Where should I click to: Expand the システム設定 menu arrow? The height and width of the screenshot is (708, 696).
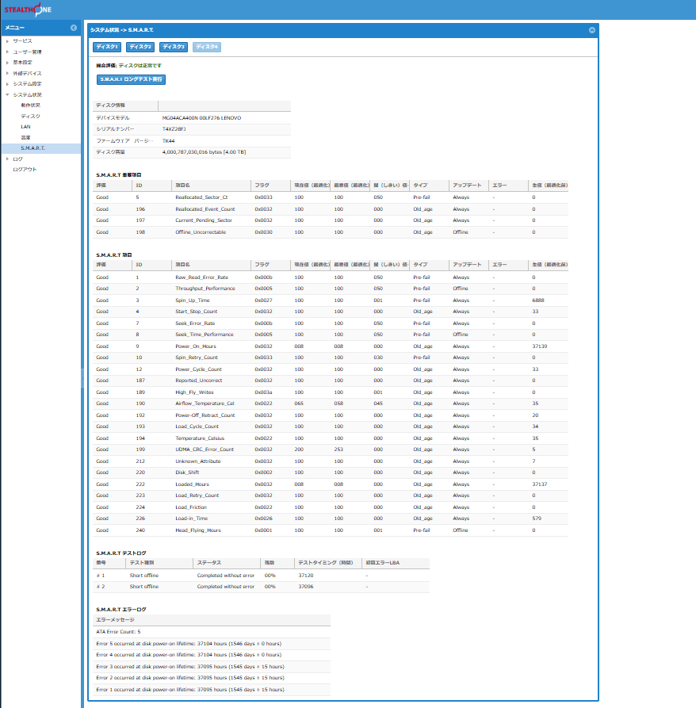coord(7,84)
